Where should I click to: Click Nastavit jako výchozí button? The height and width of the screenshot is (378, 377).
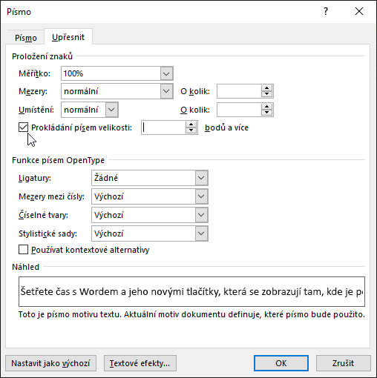point(50,363)
